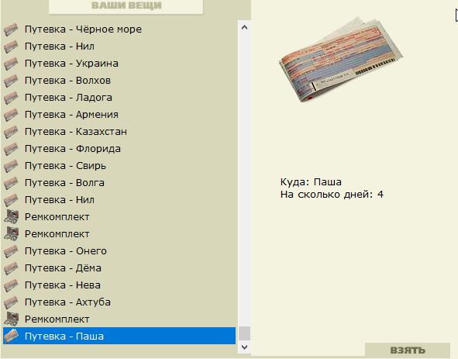The width and height of the screenshot is (458, 359).
Task: Select the Путевка - Ахтуба item
Action: (x=119, y=302)
